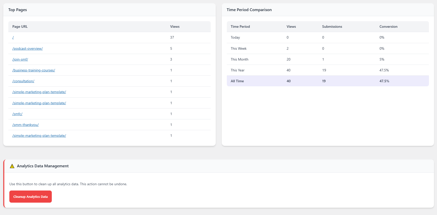Select the This Month row

tap(328, 59)
